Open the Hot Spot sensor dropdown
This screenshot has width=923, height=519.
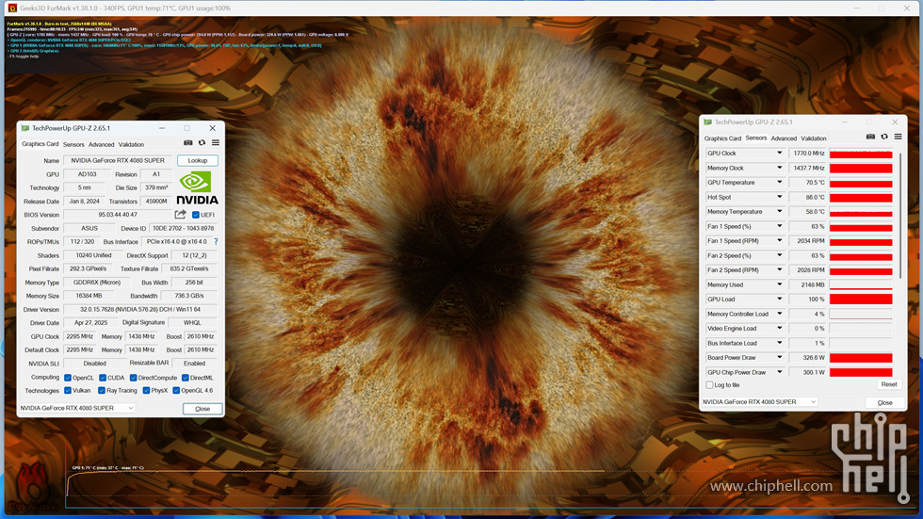click(780, 197)
